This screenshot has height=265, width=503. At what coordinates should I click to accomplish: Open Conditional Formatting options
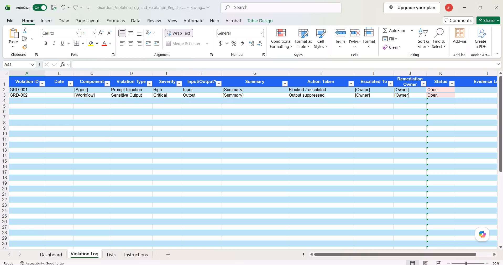pyautogui.click(x=281, y=39)
